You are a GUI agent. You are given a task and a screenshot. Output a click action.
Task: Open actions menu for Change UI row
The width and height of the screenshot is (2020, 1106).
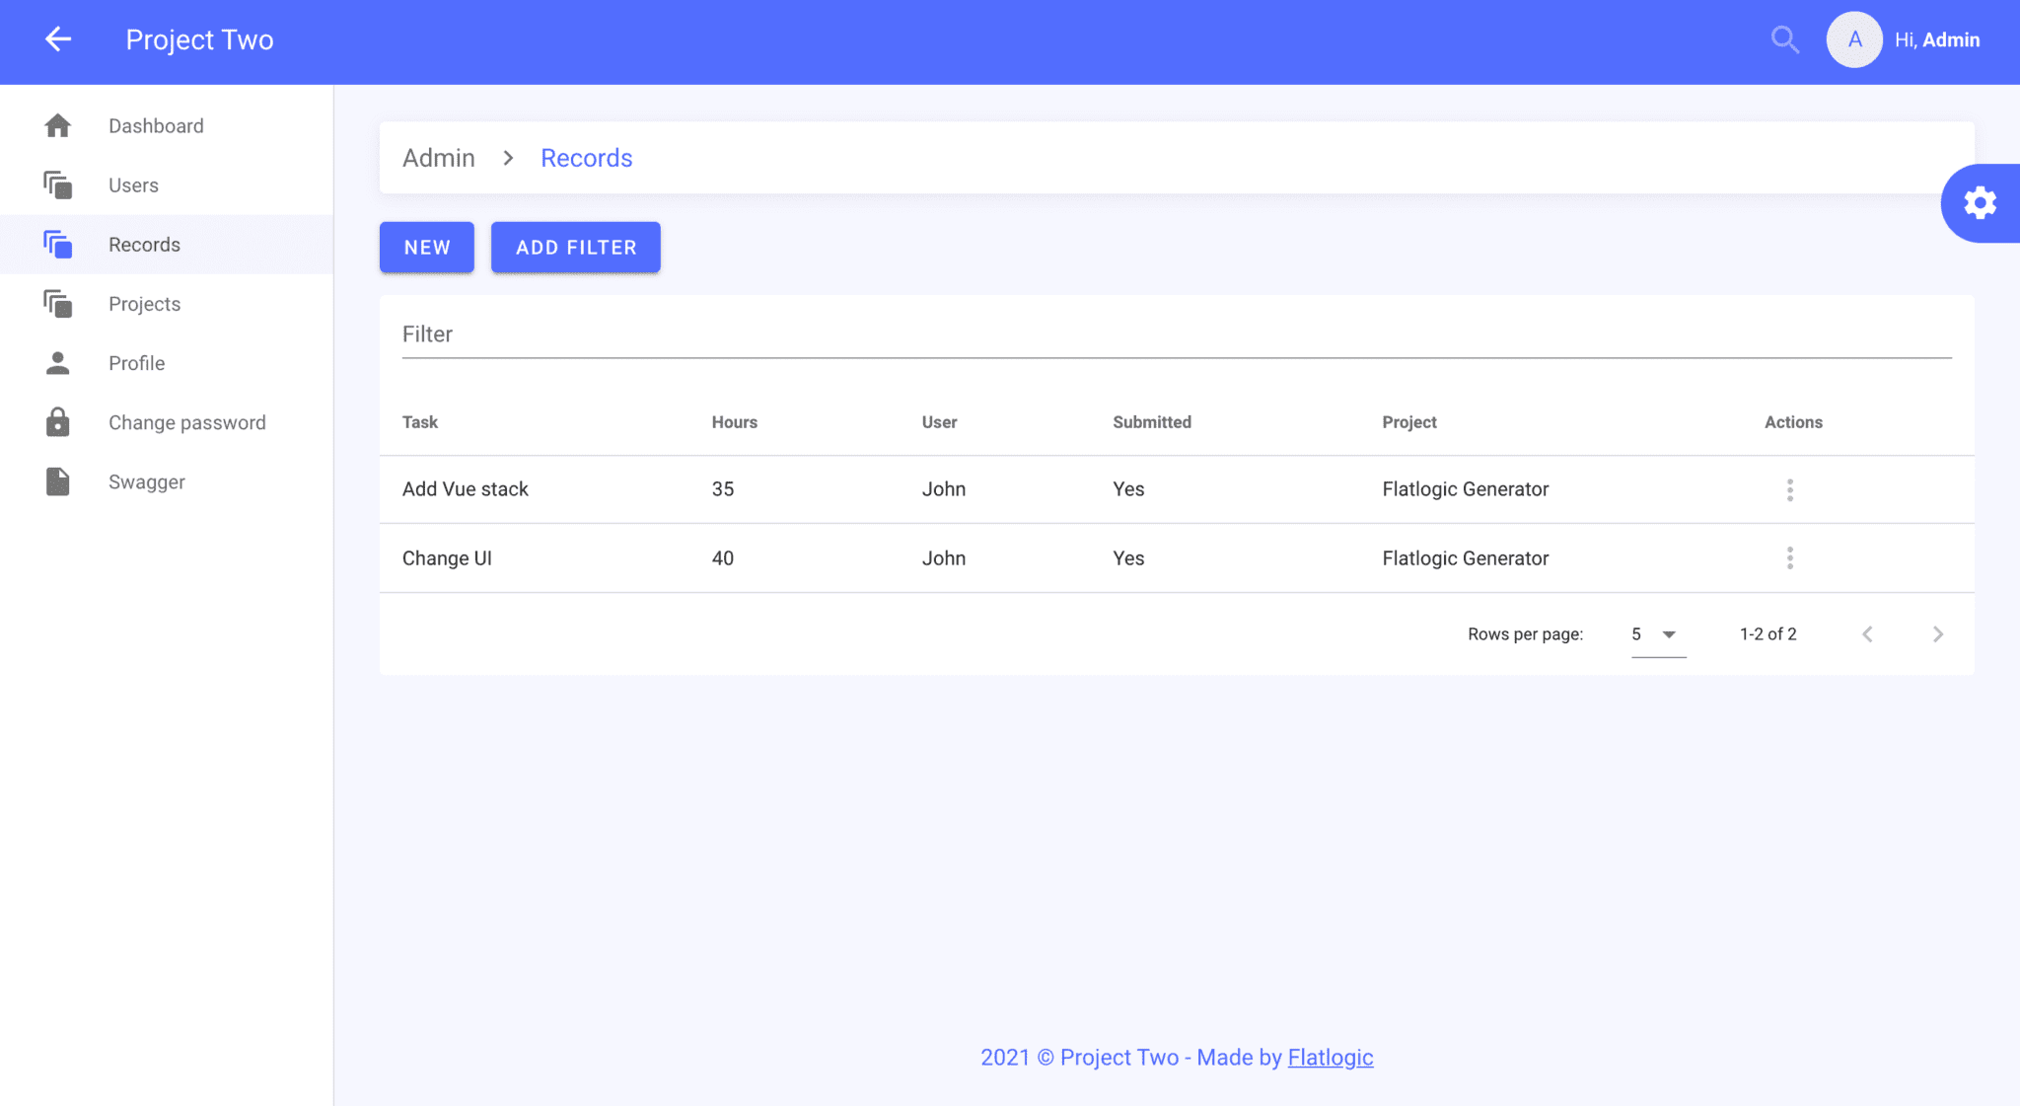[1789, 558]
